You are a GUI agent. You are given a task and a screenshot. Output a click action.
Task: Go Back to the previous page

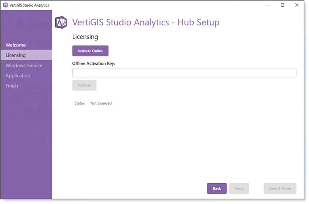coord(217,189)
